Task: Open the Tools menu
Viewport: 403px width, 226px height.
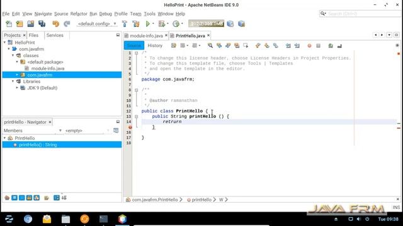Action: [x=149, y=14]
